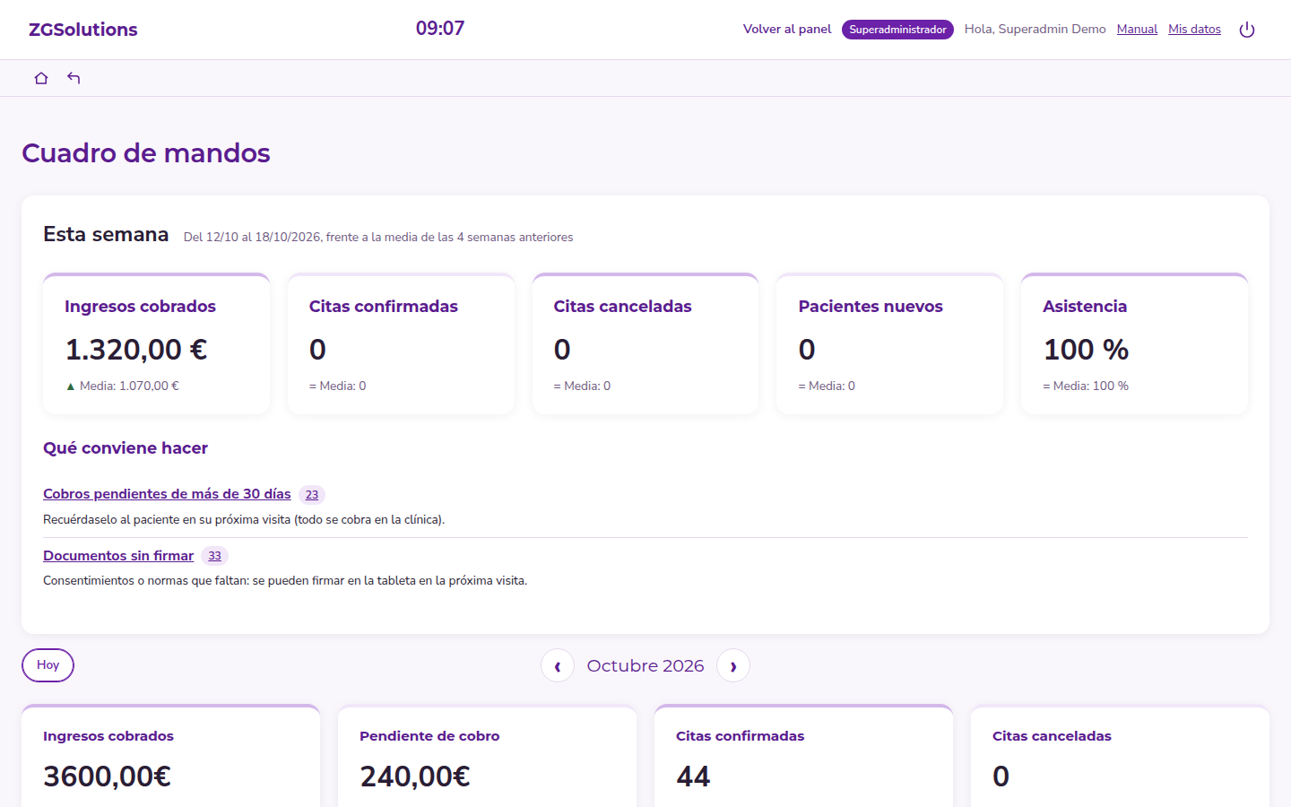
Task: Click the Pacientes nuevos card title
Action: [871, 307]
